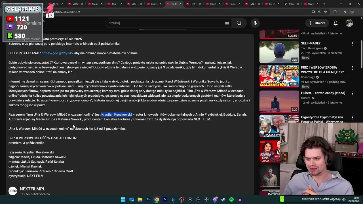Open the NEXTFILMPL channel name
This screenshot has width=363, height=204.
click(32, 189)
